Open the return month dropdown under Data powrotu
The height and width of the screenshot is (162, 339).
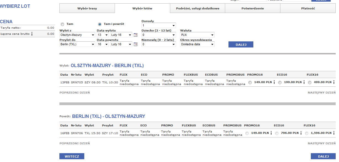(121, 44)
